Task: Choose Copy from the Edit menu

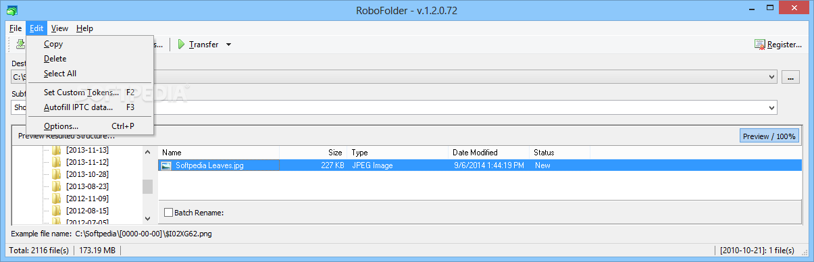Action: tap(91, 44)
